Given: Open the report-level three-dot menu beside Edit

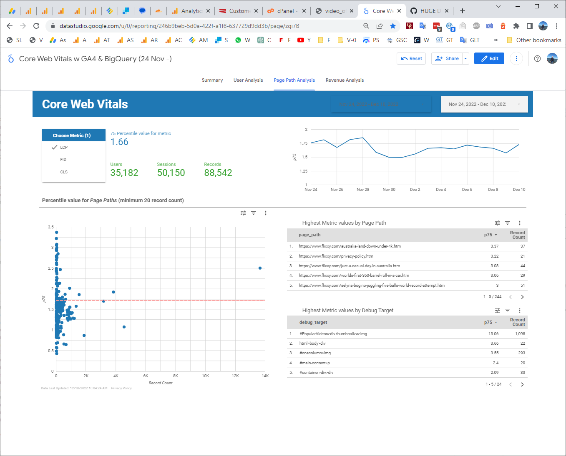Looking at the screenshot, I should pyautogui.click(x=516, y=58).
